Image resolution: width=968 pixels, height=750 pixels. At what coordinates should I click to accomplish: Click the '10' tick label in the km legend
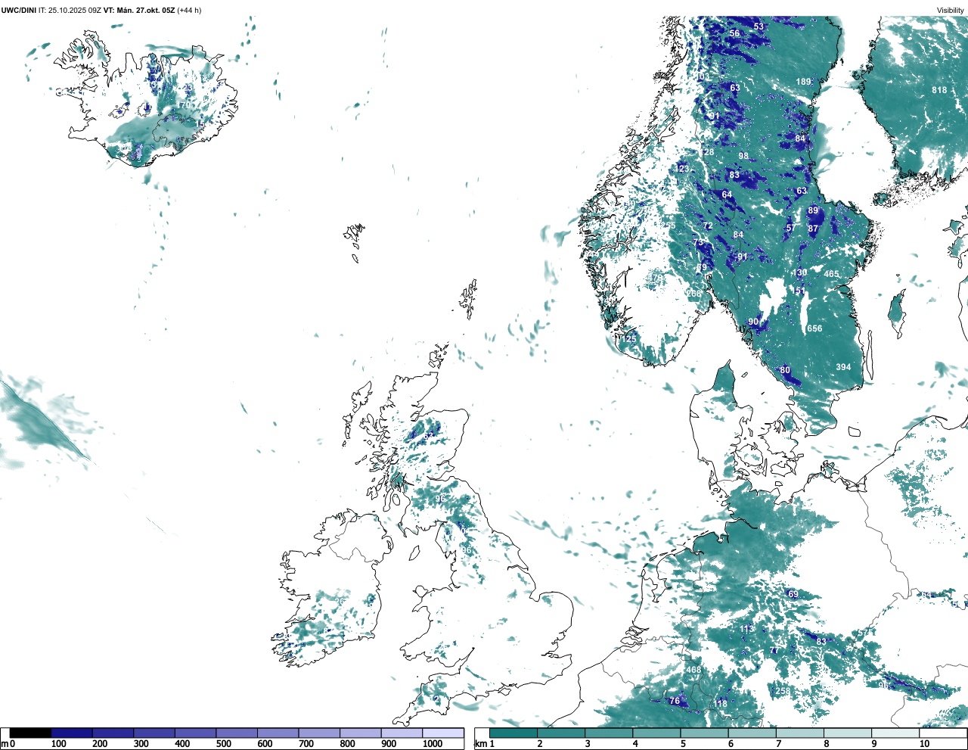[x=924, y=744]
